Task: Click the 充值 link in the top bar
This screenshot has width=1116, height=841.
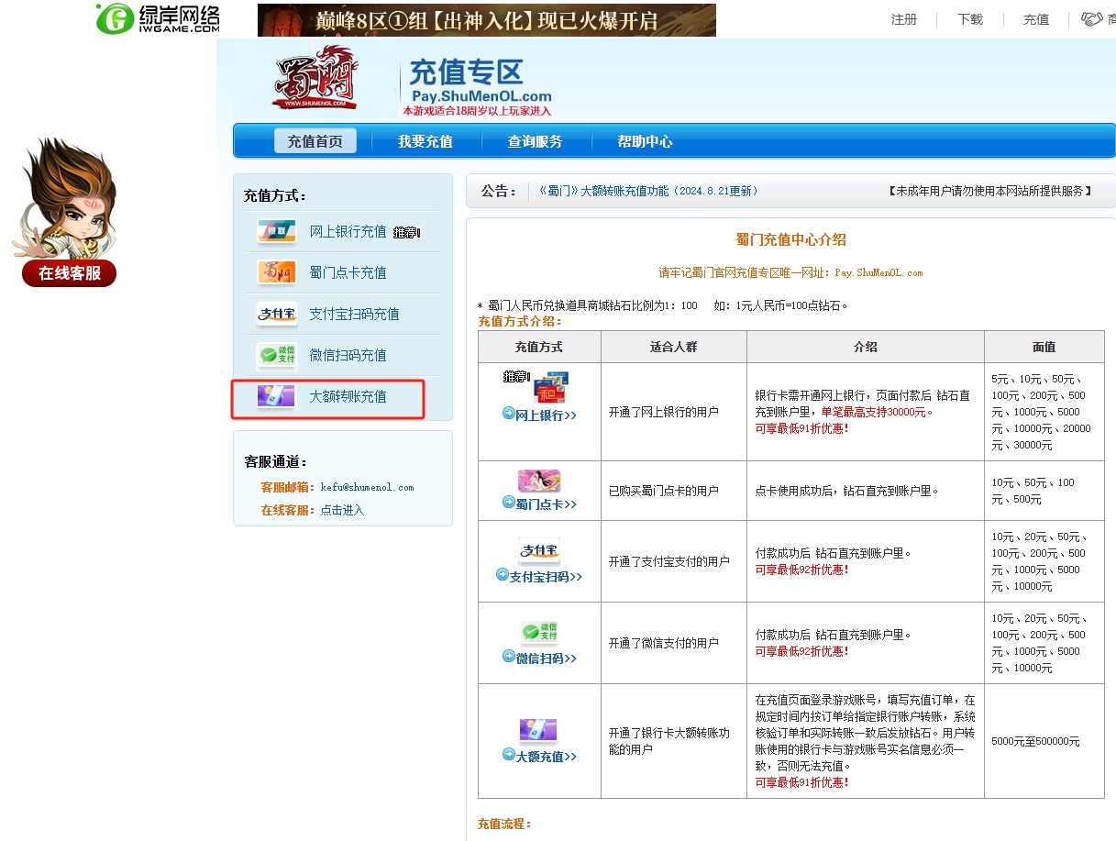Action: coord(1036,19)
